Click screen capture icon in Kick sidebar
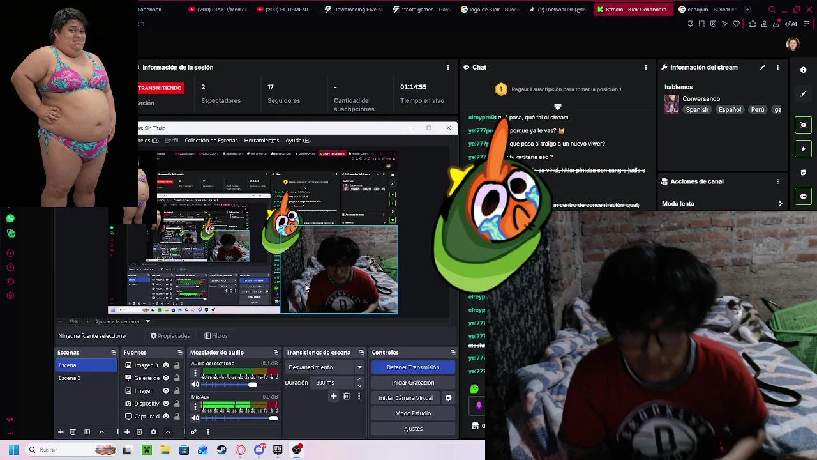817x460 pixels. [804, 125]
